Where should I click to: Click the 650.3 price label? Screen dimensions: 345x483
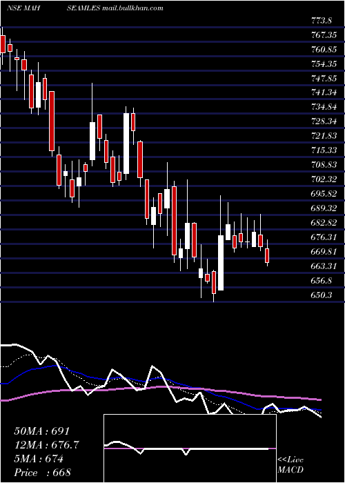pos(322,295)
